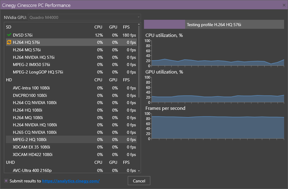This screenshot has width=288, height=189.
Task: Open the analytics.cinegy.com link
Action: [71, 181]
